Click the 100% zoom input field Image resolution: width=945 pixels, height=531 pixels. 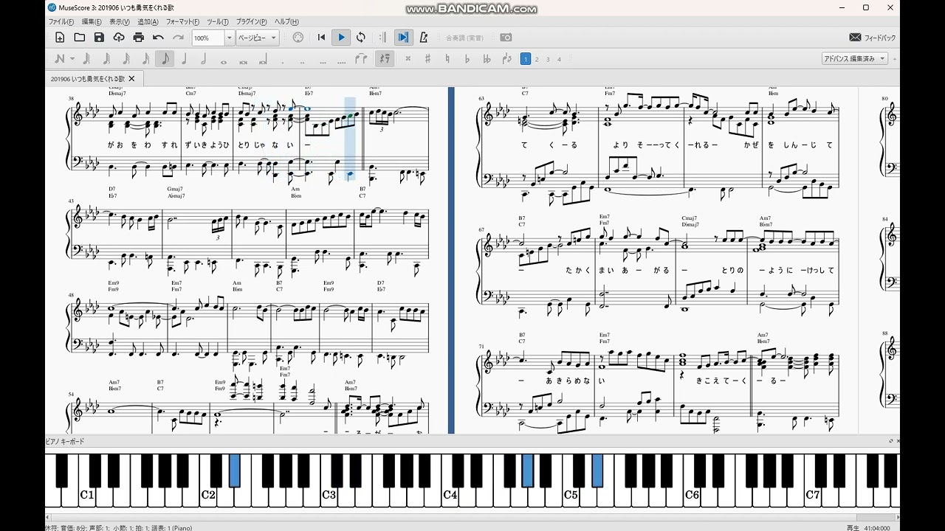pos(208,38)
